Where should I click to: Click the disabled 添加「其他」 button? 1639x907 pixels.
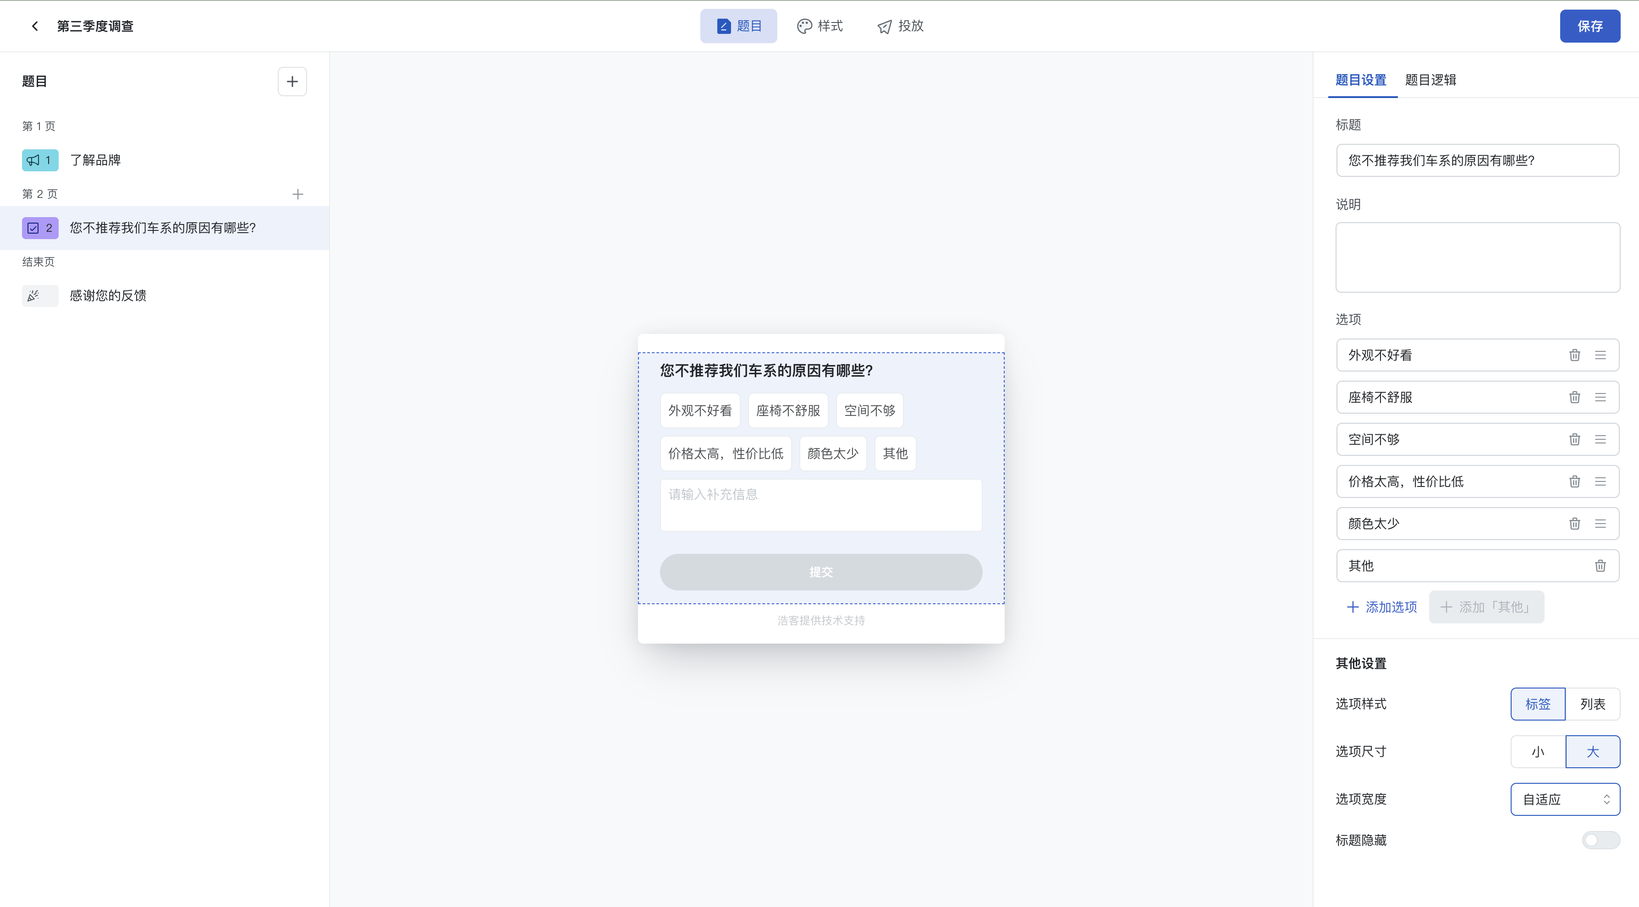[1486, 607]
